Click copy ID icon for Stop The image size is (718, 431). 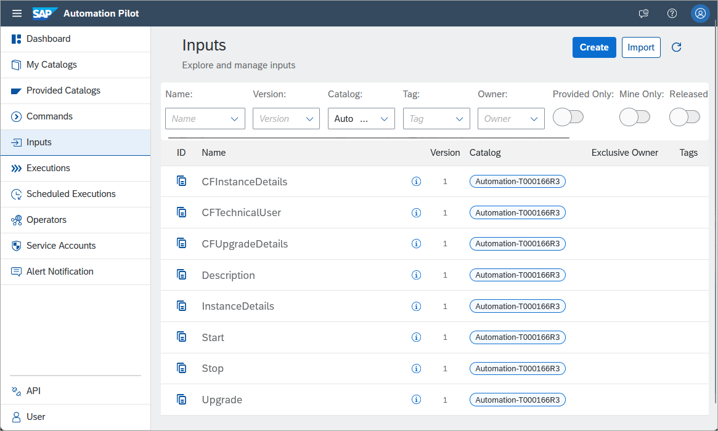(181, 368)
